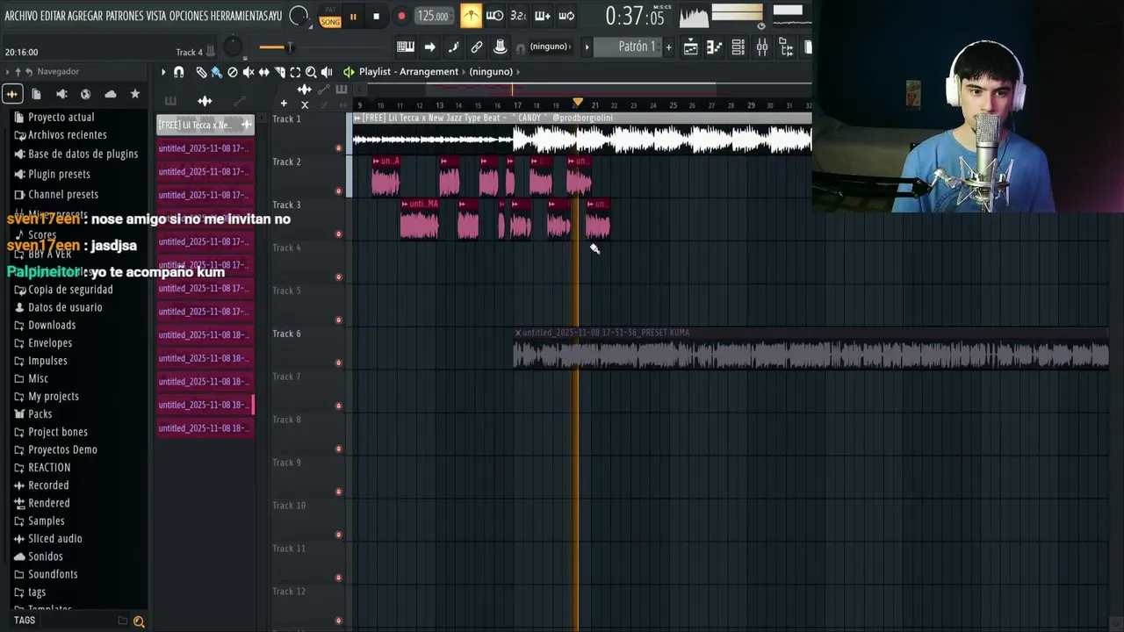
Task: Select the Mute tool in playlist toolbar
Action: pyautogui.click(x=249, y=72)
